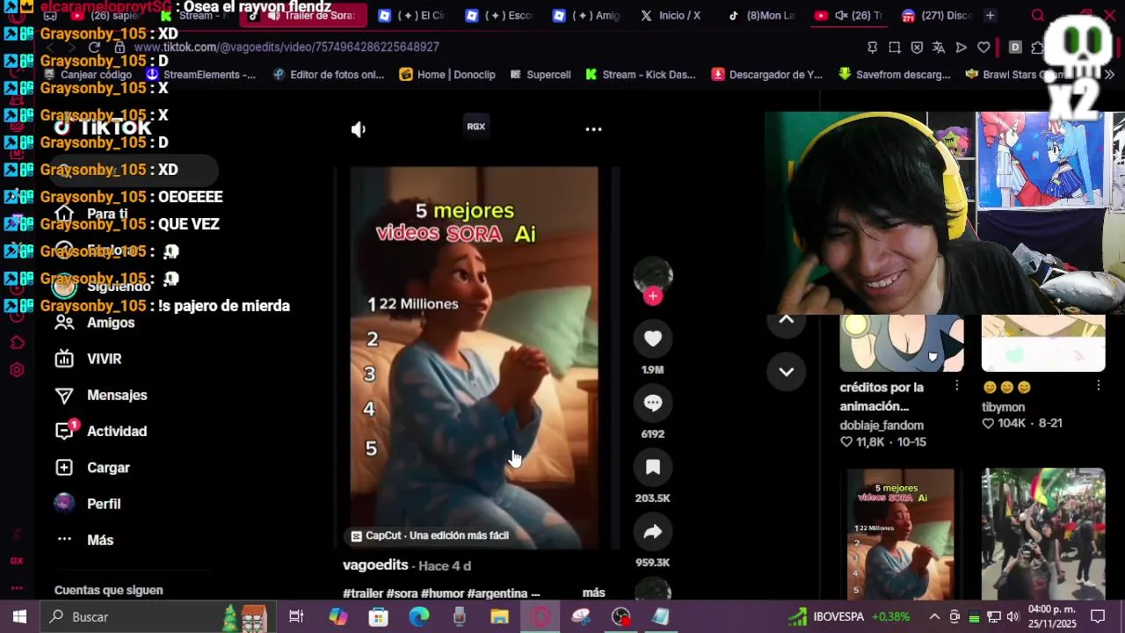Like the video with the heart icon
This screenshot has width=1125, height=633.
click(653, 338)
